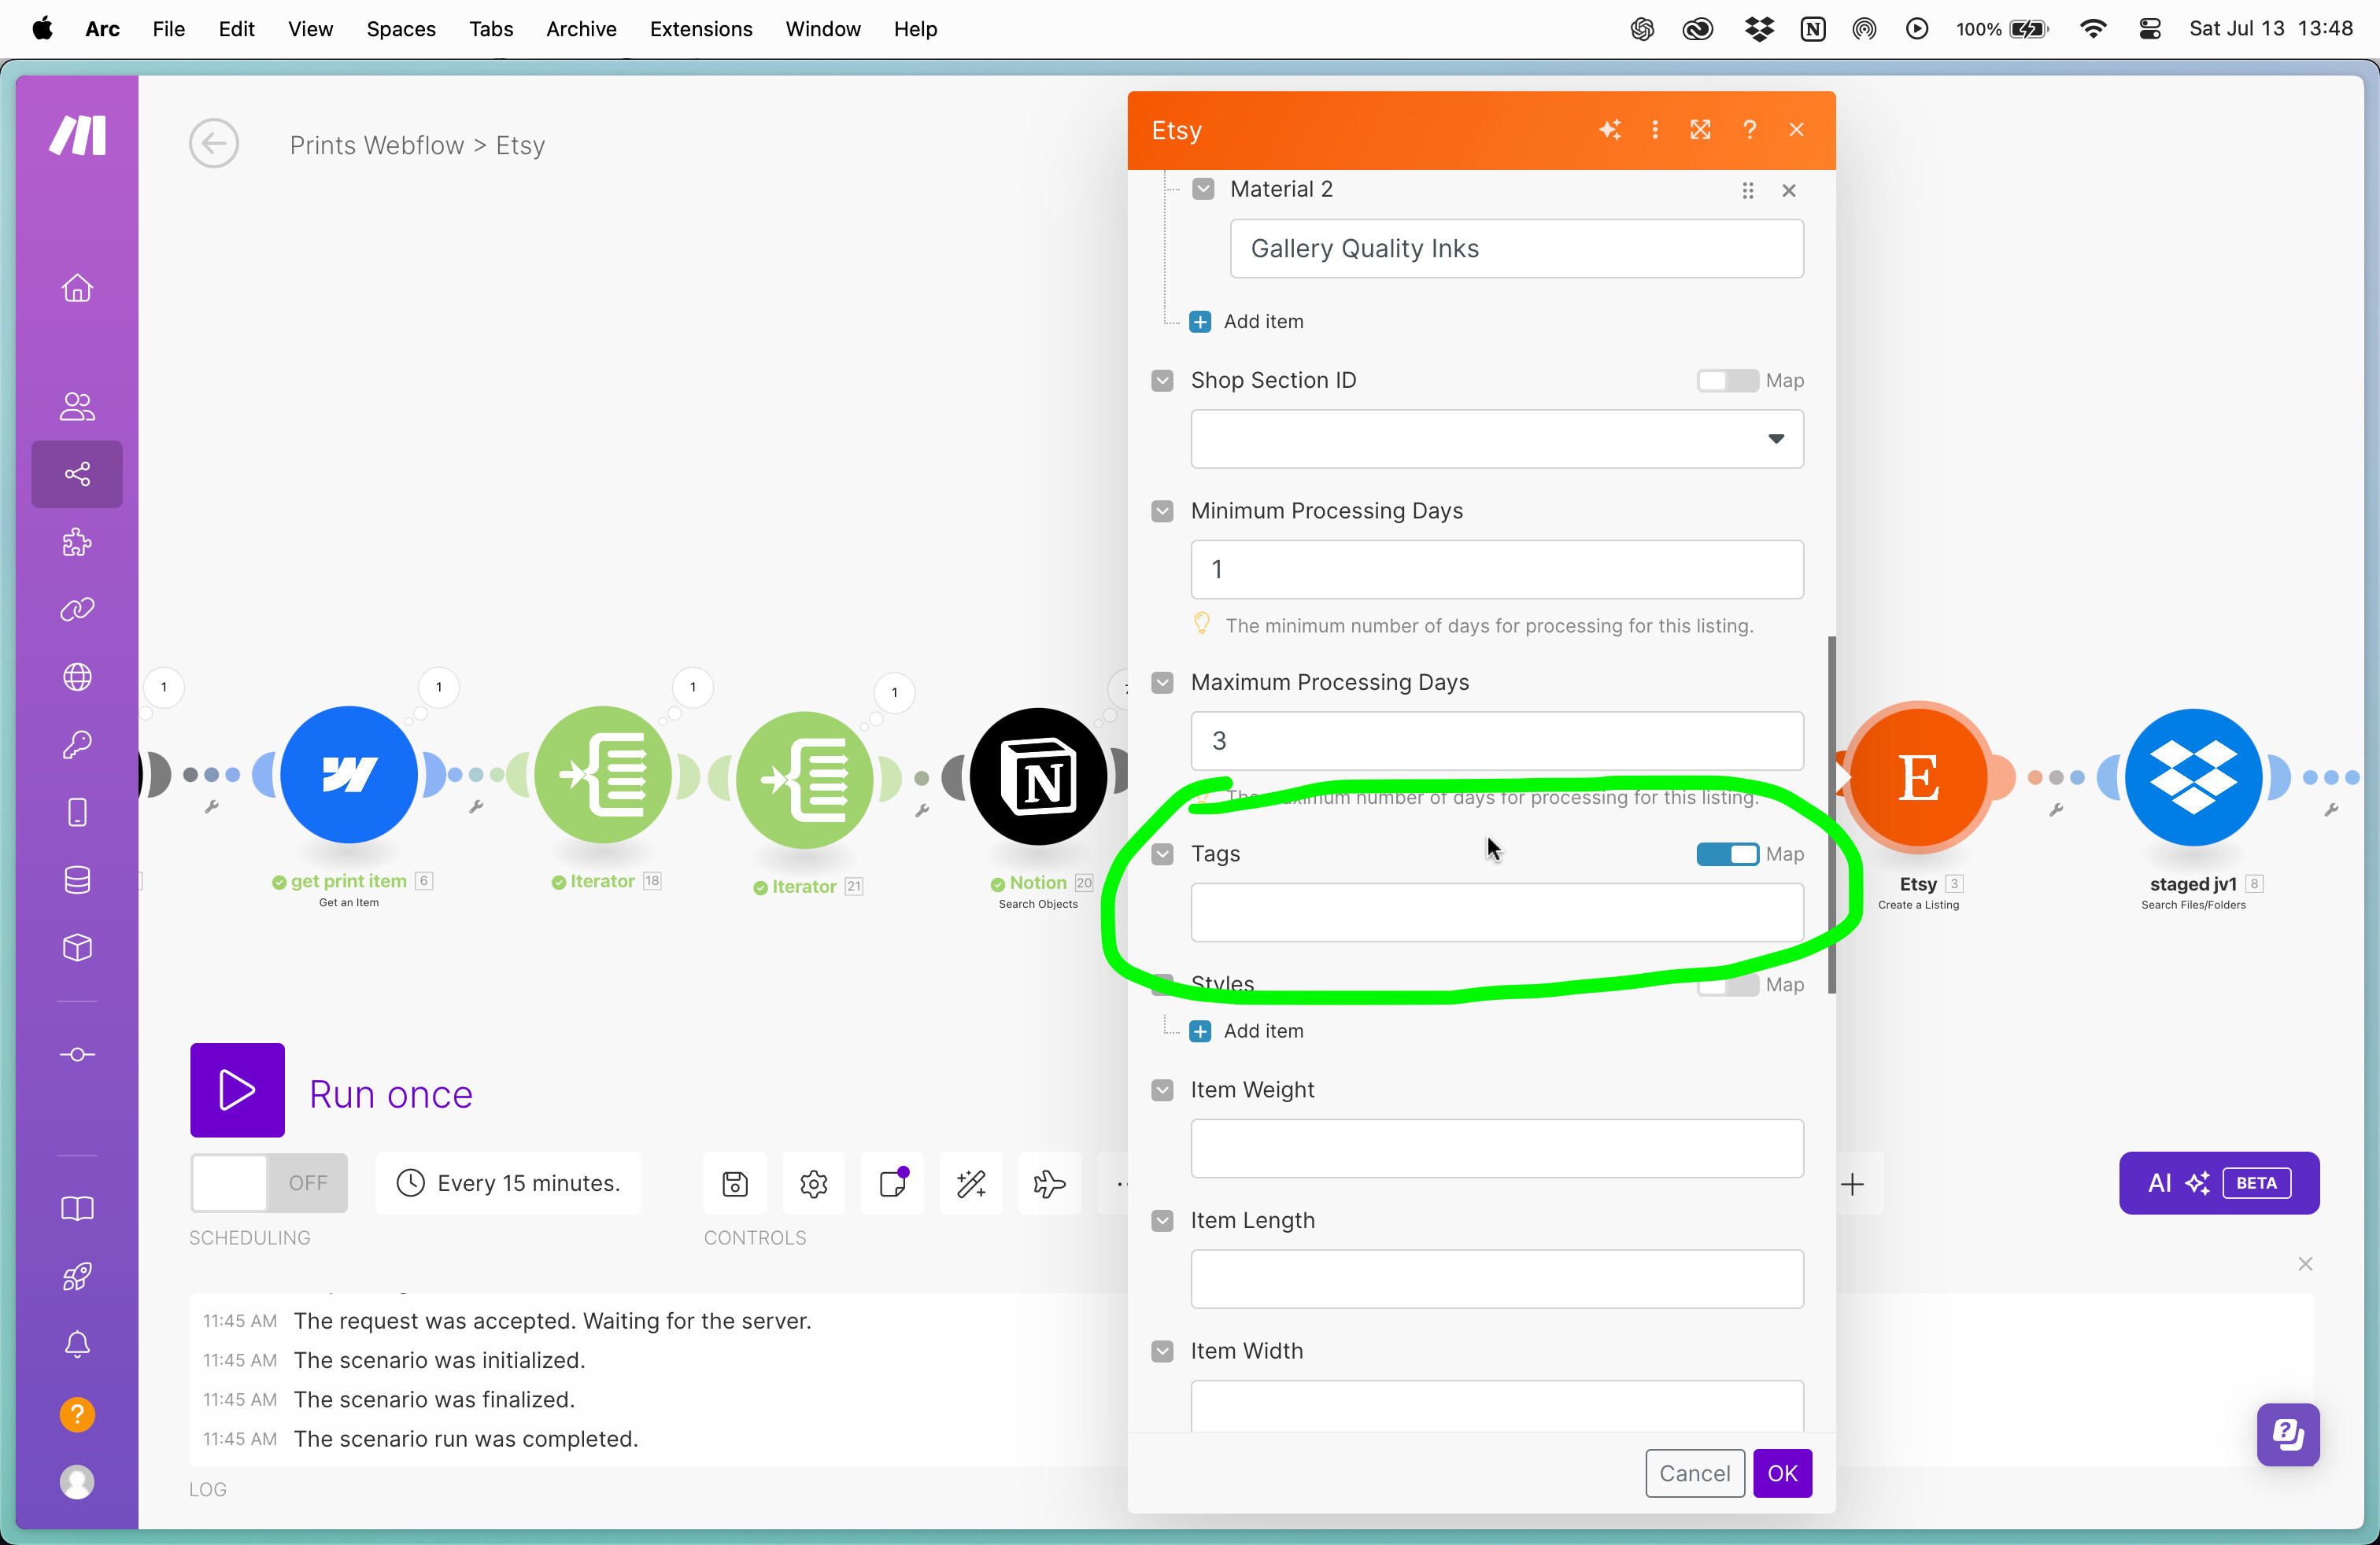Image resolution: width=2380 pixels, height=1545 pixels.
Task: Click the Webflow get print item module
Action: pos(348,775)
